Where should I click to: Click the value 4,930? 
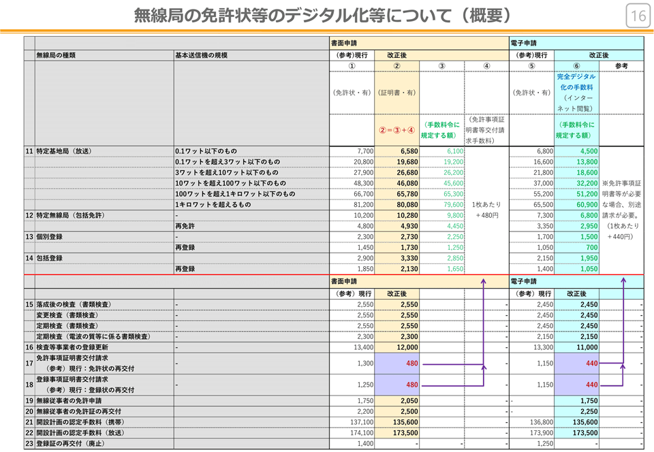click(409, 226)
